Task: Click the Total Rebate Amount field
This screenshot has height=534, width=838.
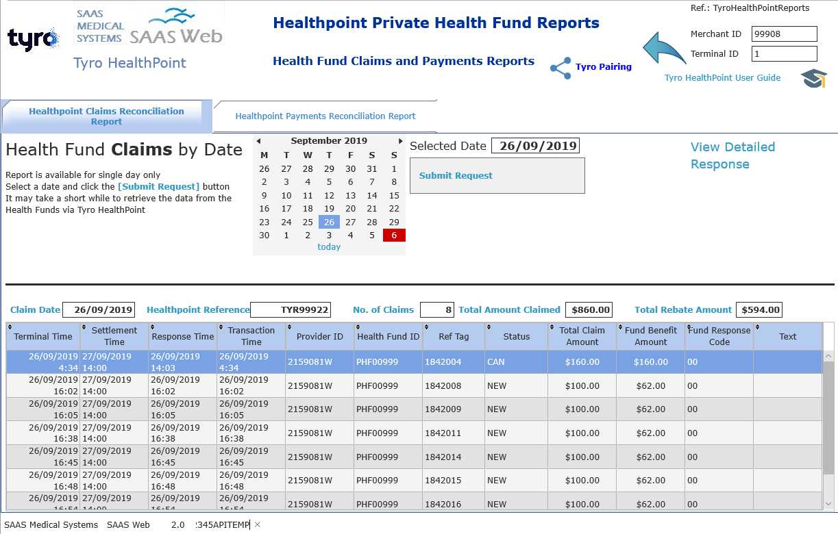Action: [759, 310]
